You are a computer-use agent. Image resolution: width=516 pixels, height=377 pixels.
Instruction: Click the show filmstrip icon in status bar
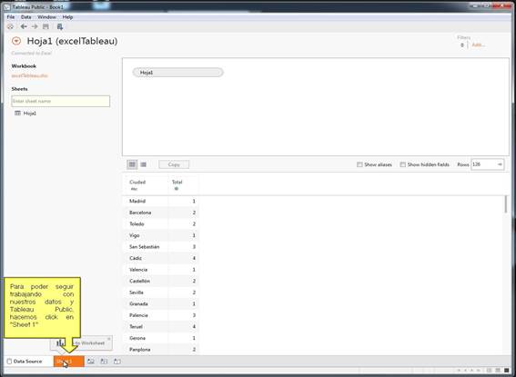(489, 371)
